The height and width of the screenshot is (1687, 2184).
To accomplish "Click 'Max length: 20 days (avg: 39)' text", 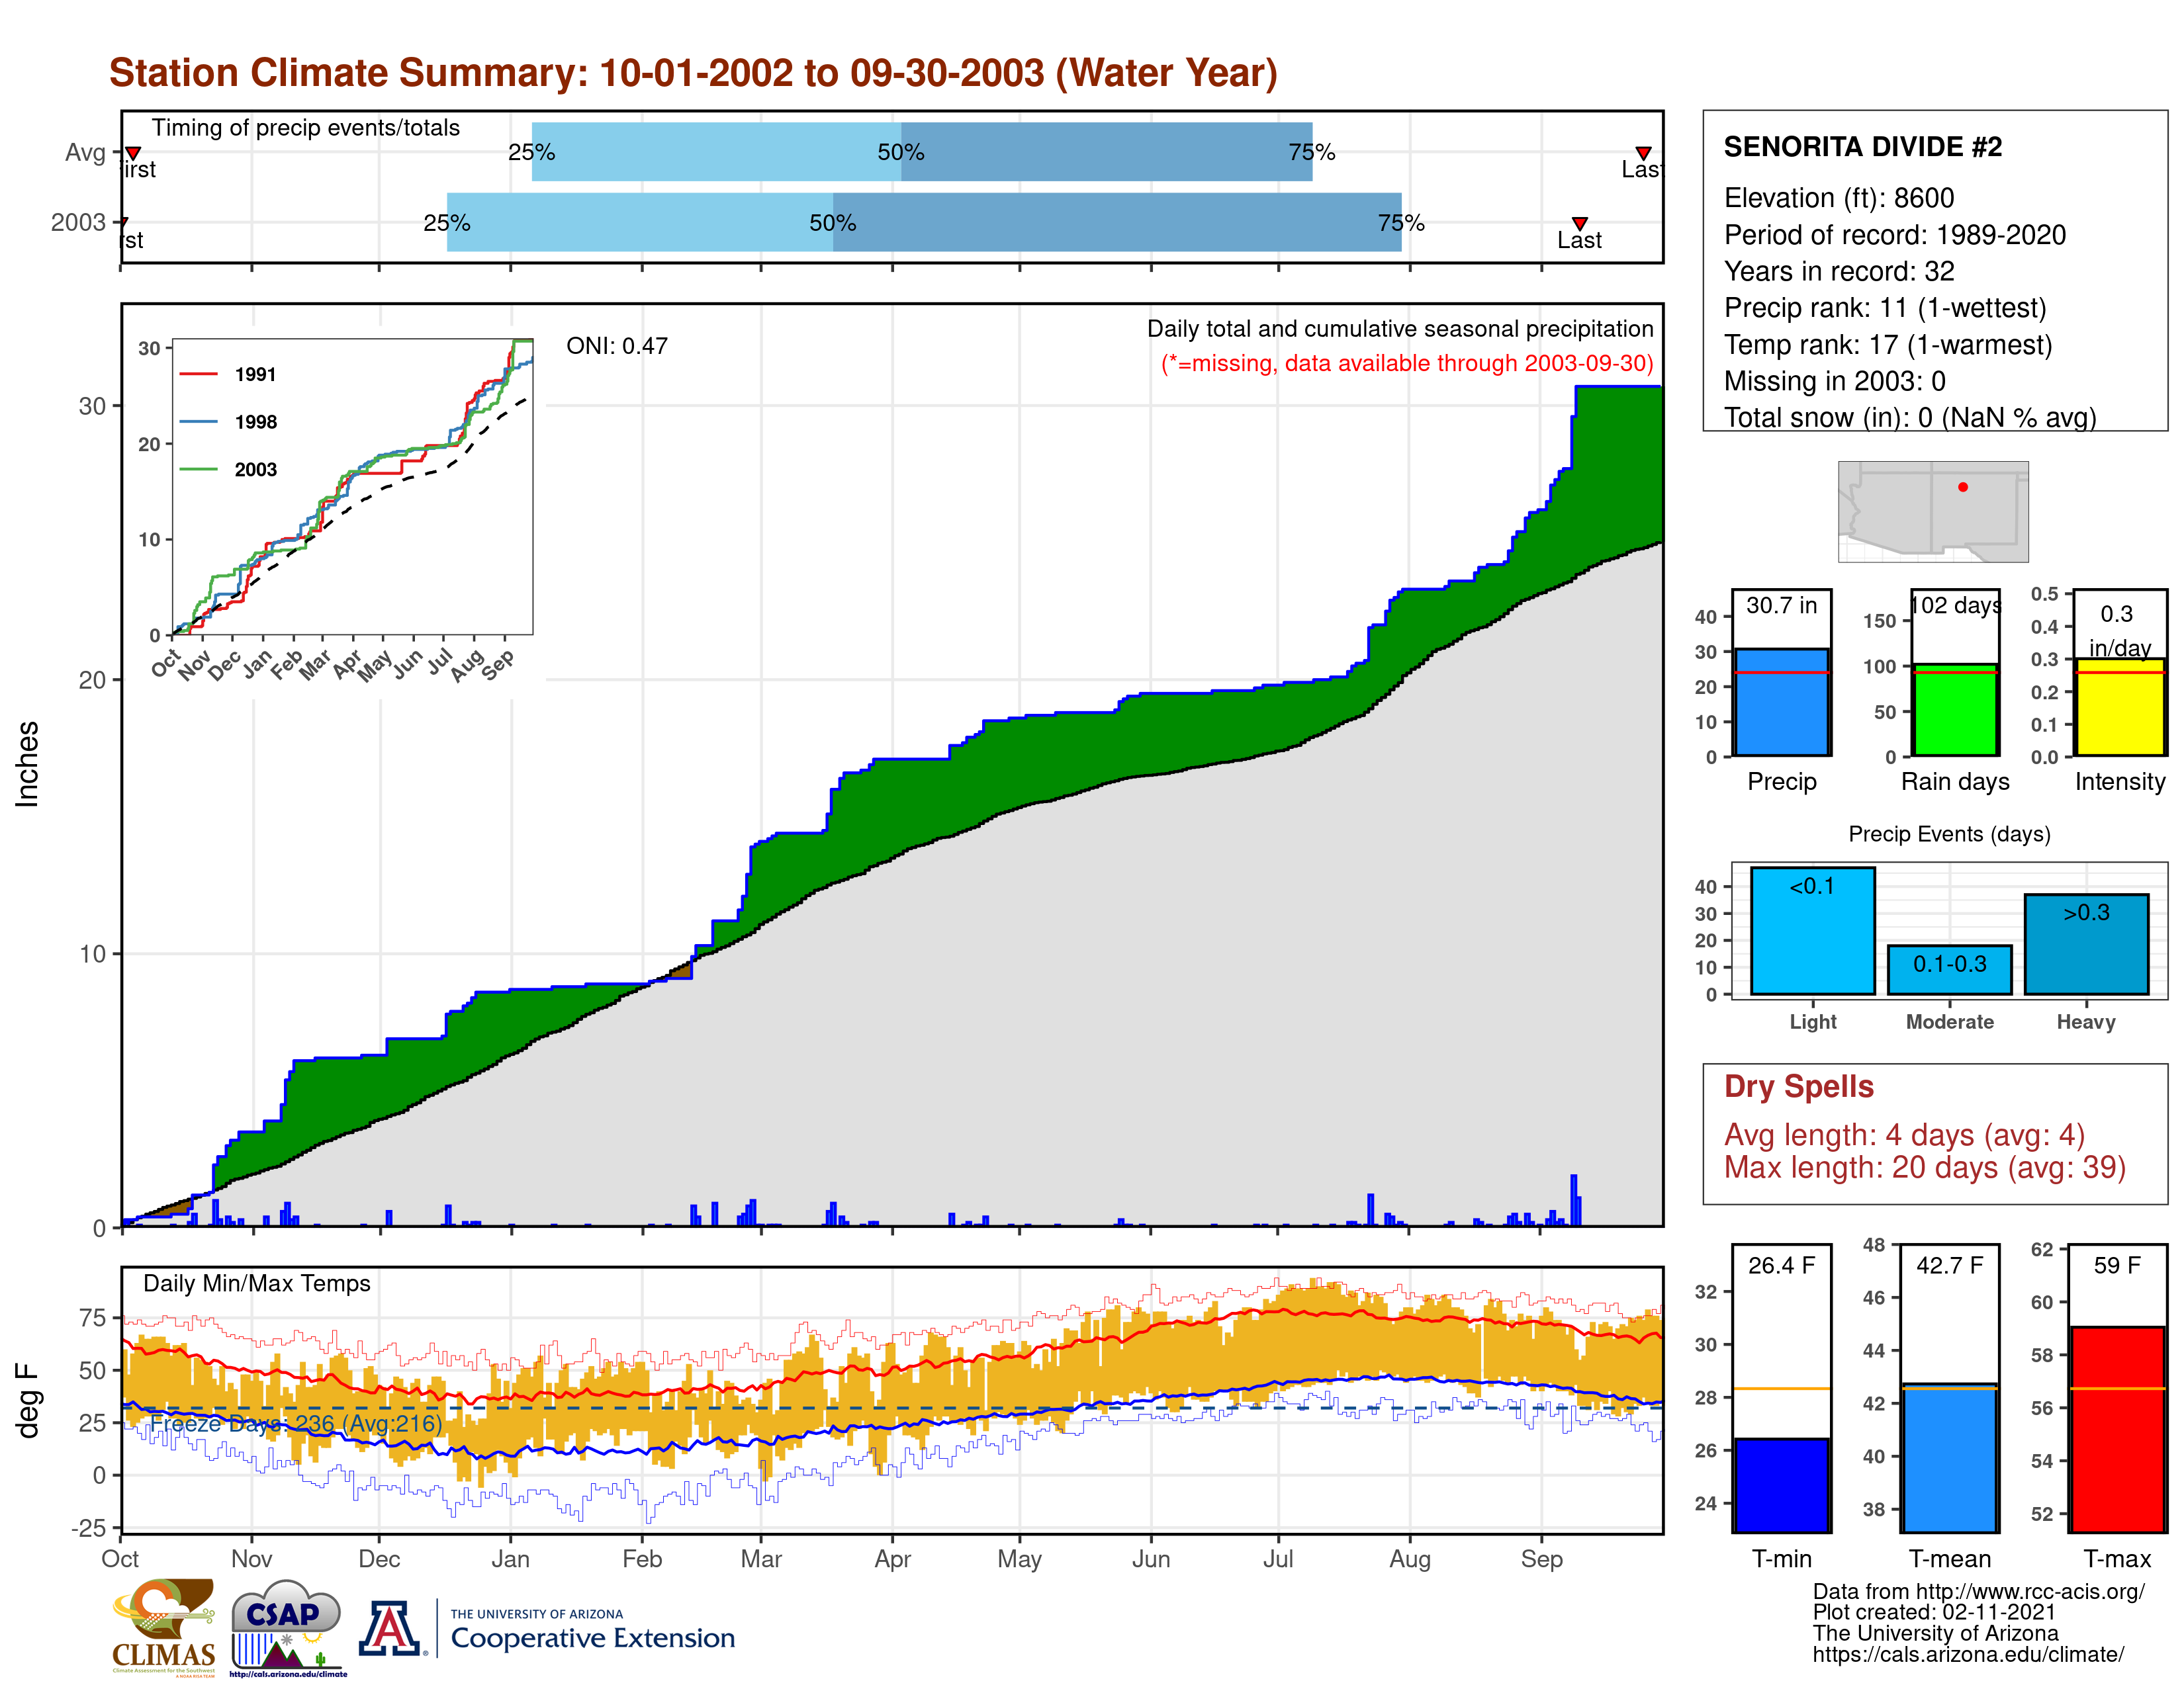I will coord(1924,1167).
